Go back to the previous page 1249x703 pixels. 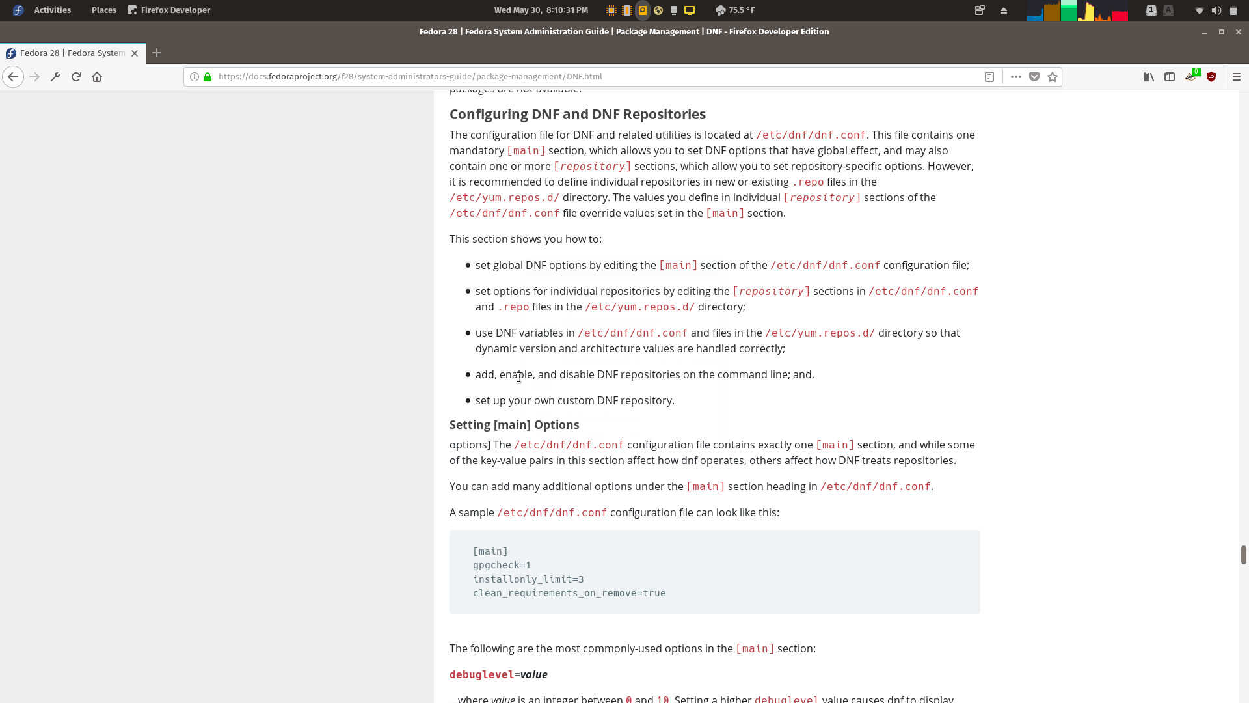click(x=13, y=77)
